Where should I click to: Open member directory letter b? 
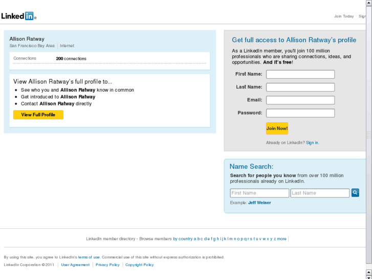pyautogui.click(x=199, y=239)
